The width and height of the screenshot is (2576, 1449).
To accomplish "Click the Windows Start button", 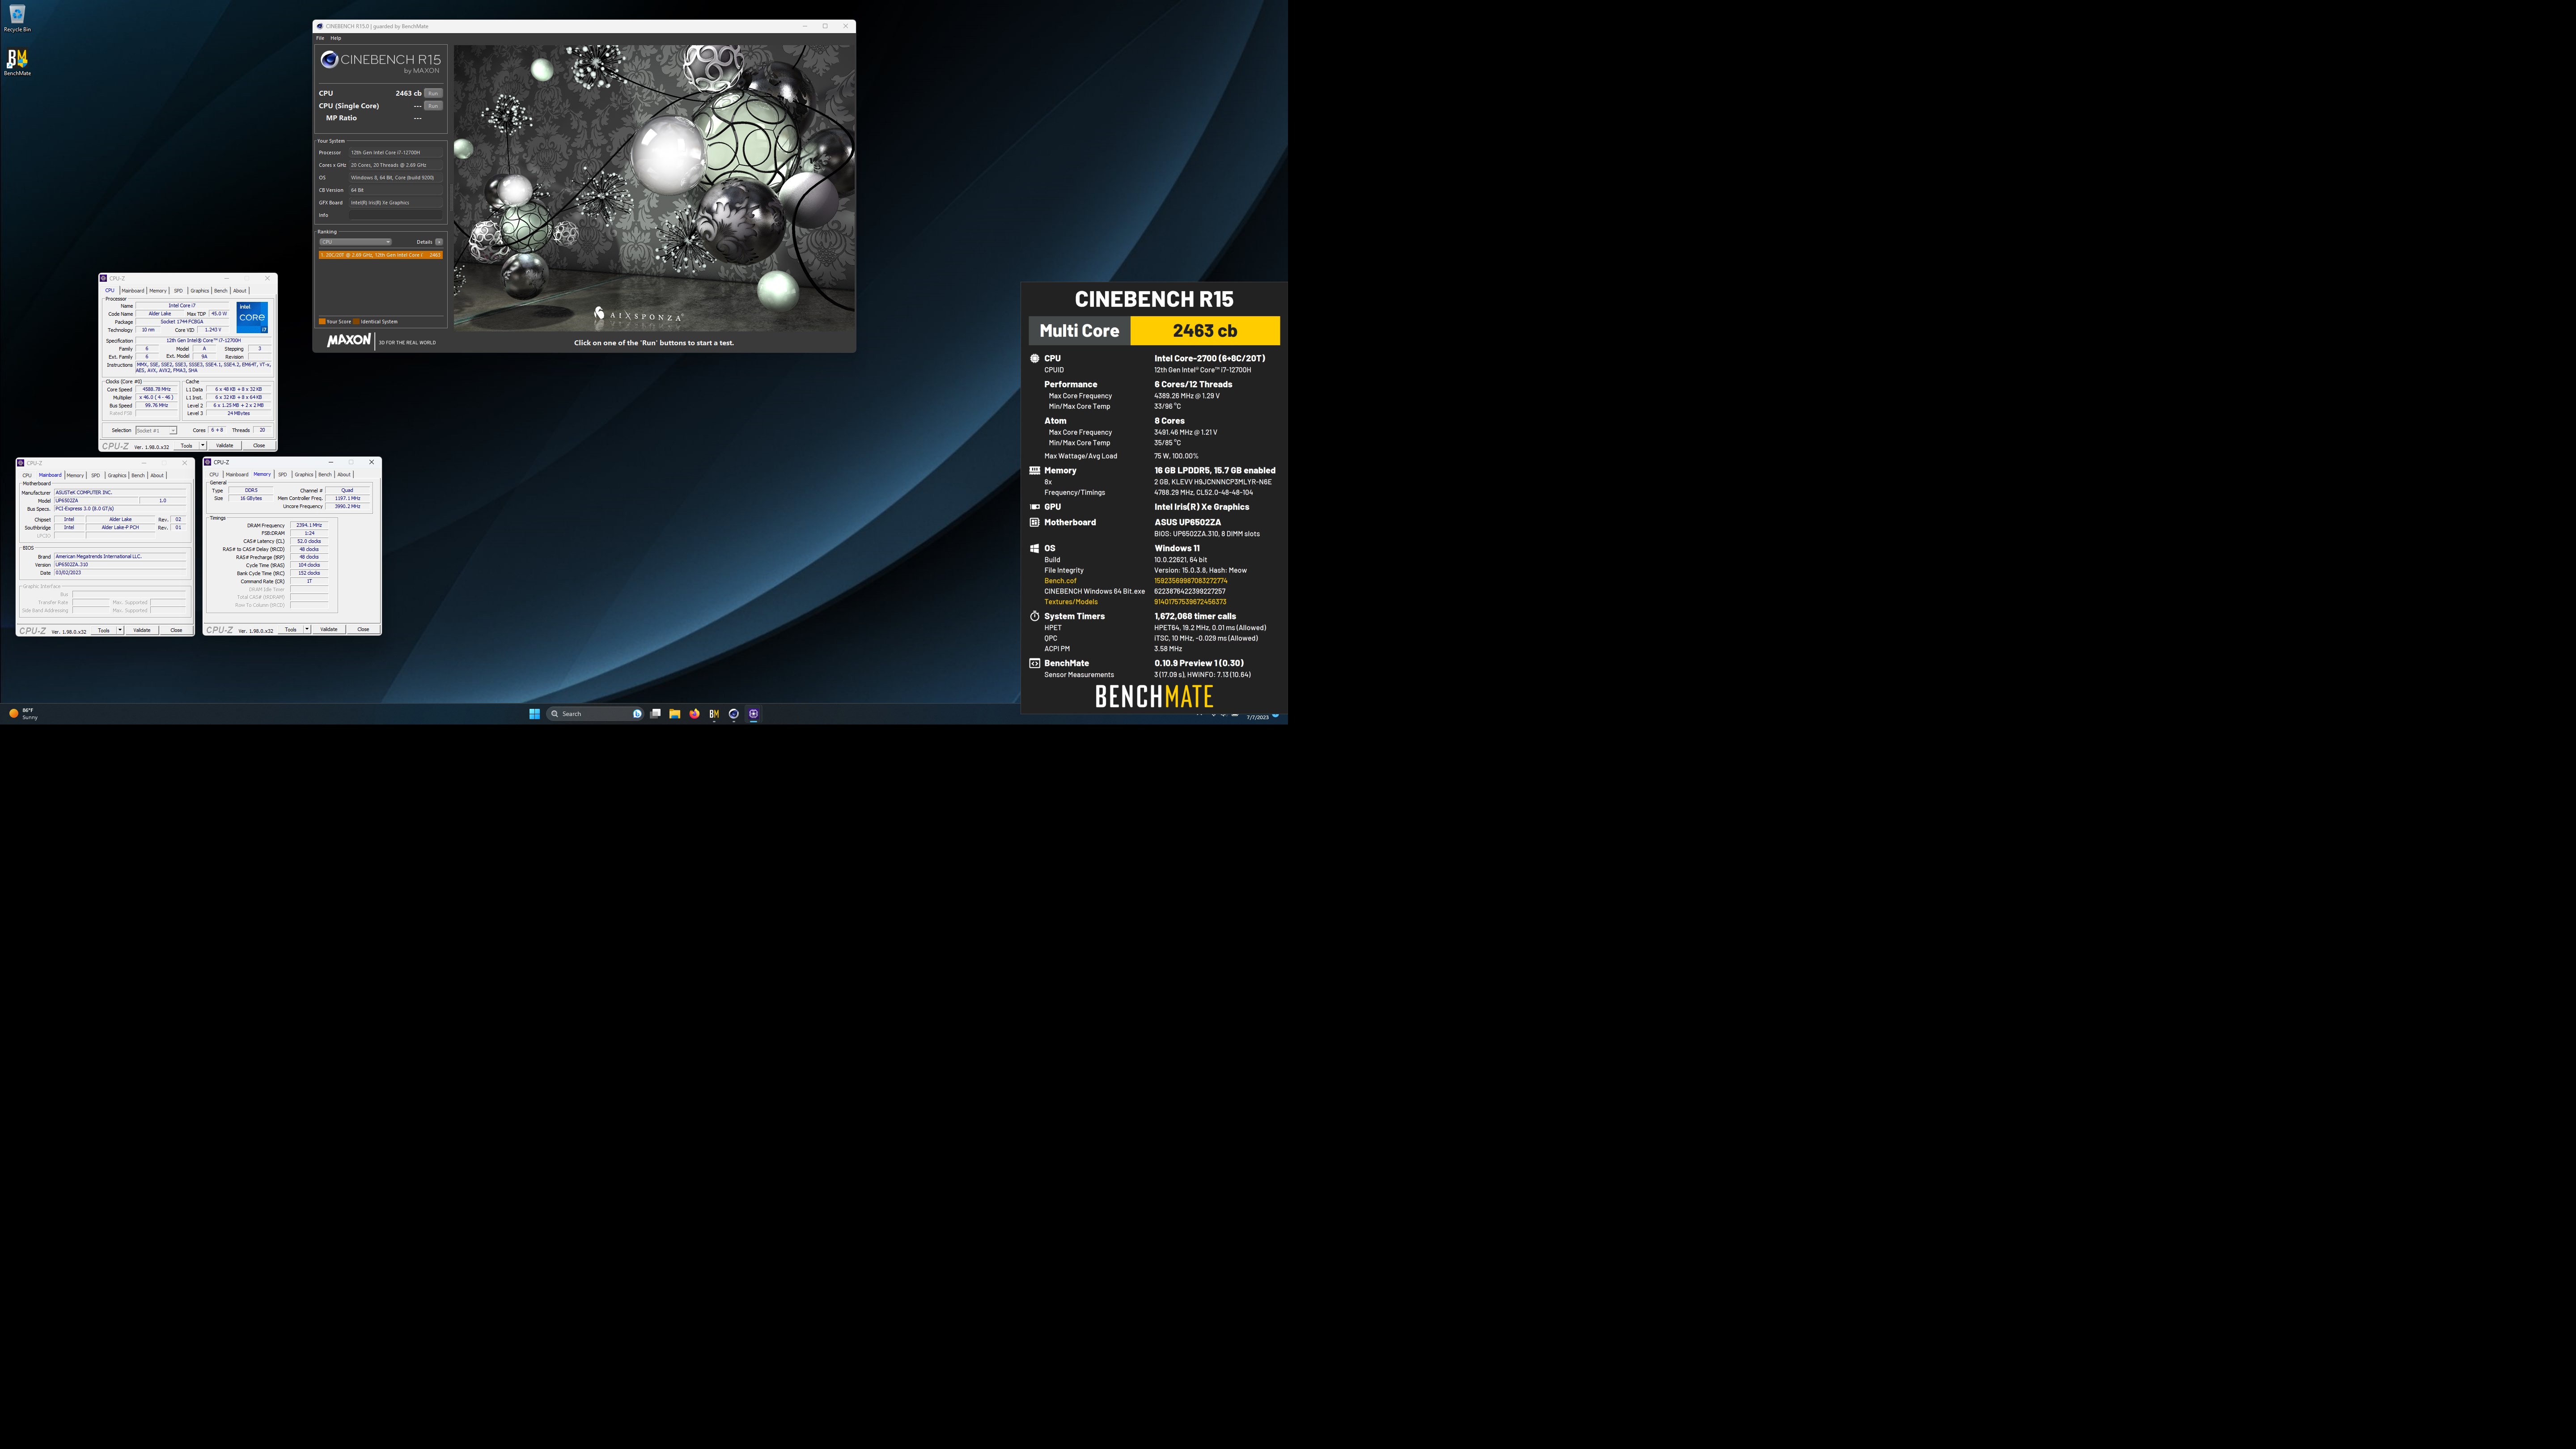I will pos(534,714).
